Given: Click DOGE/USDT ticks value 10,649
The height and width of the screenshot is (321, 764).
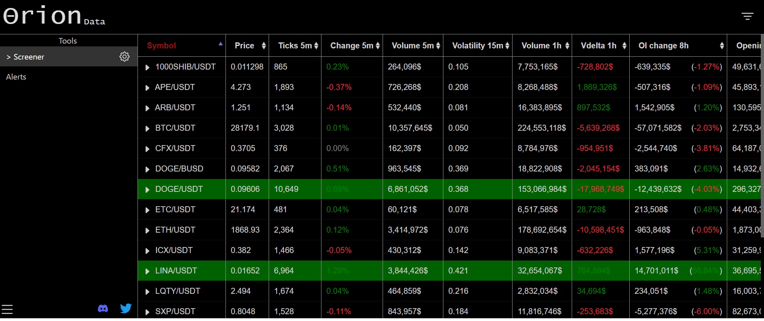Looking at the screenshot, I should [286, 189].
